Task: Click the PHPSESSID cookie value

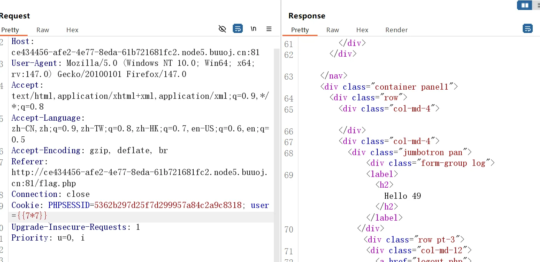Action: [168, 205]
